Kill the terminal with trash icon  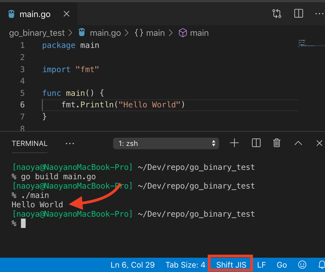tap(277, 143)
